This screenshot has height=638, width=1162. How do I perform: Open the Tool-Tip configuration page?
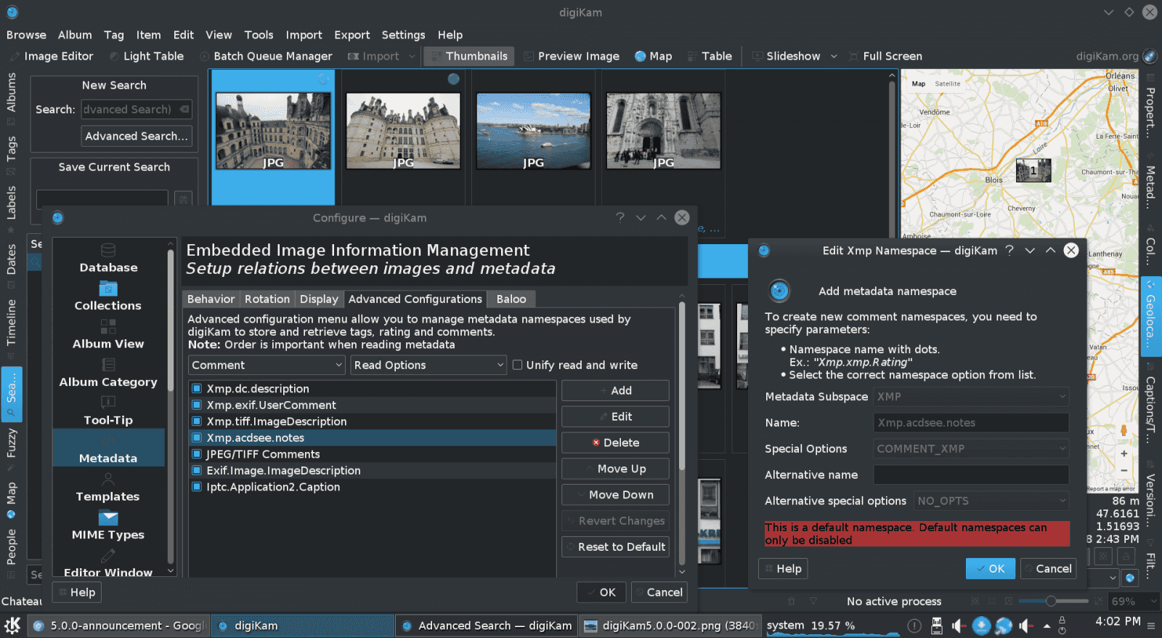[x=108, y=411]
